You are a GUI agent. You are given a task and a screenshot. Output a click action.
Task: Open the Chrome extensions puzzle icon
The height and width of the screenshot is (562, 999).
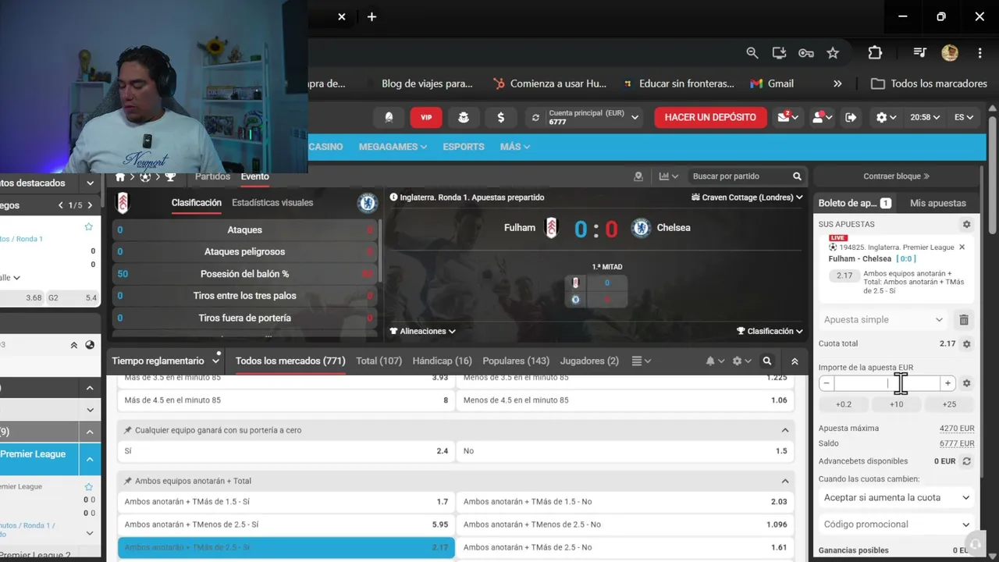click(875, 53)
